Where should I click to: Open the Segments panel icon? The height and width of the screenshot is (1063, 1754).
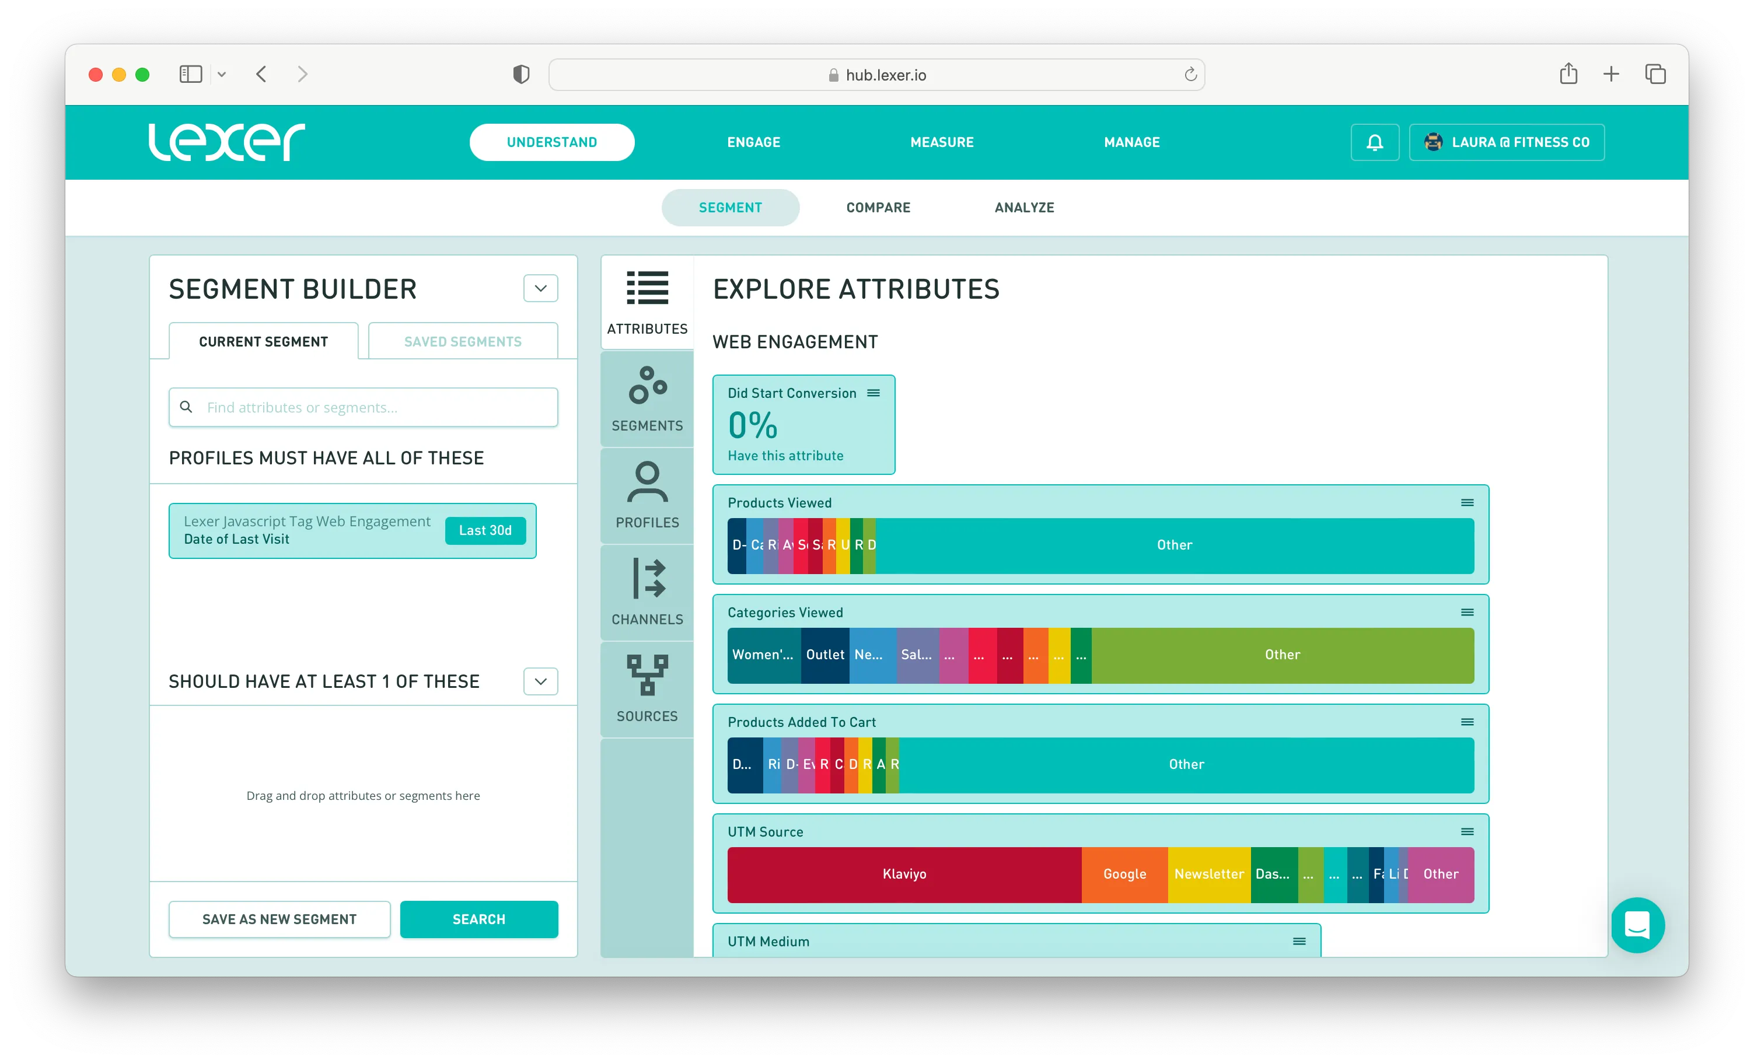click(x=647, y=398)
